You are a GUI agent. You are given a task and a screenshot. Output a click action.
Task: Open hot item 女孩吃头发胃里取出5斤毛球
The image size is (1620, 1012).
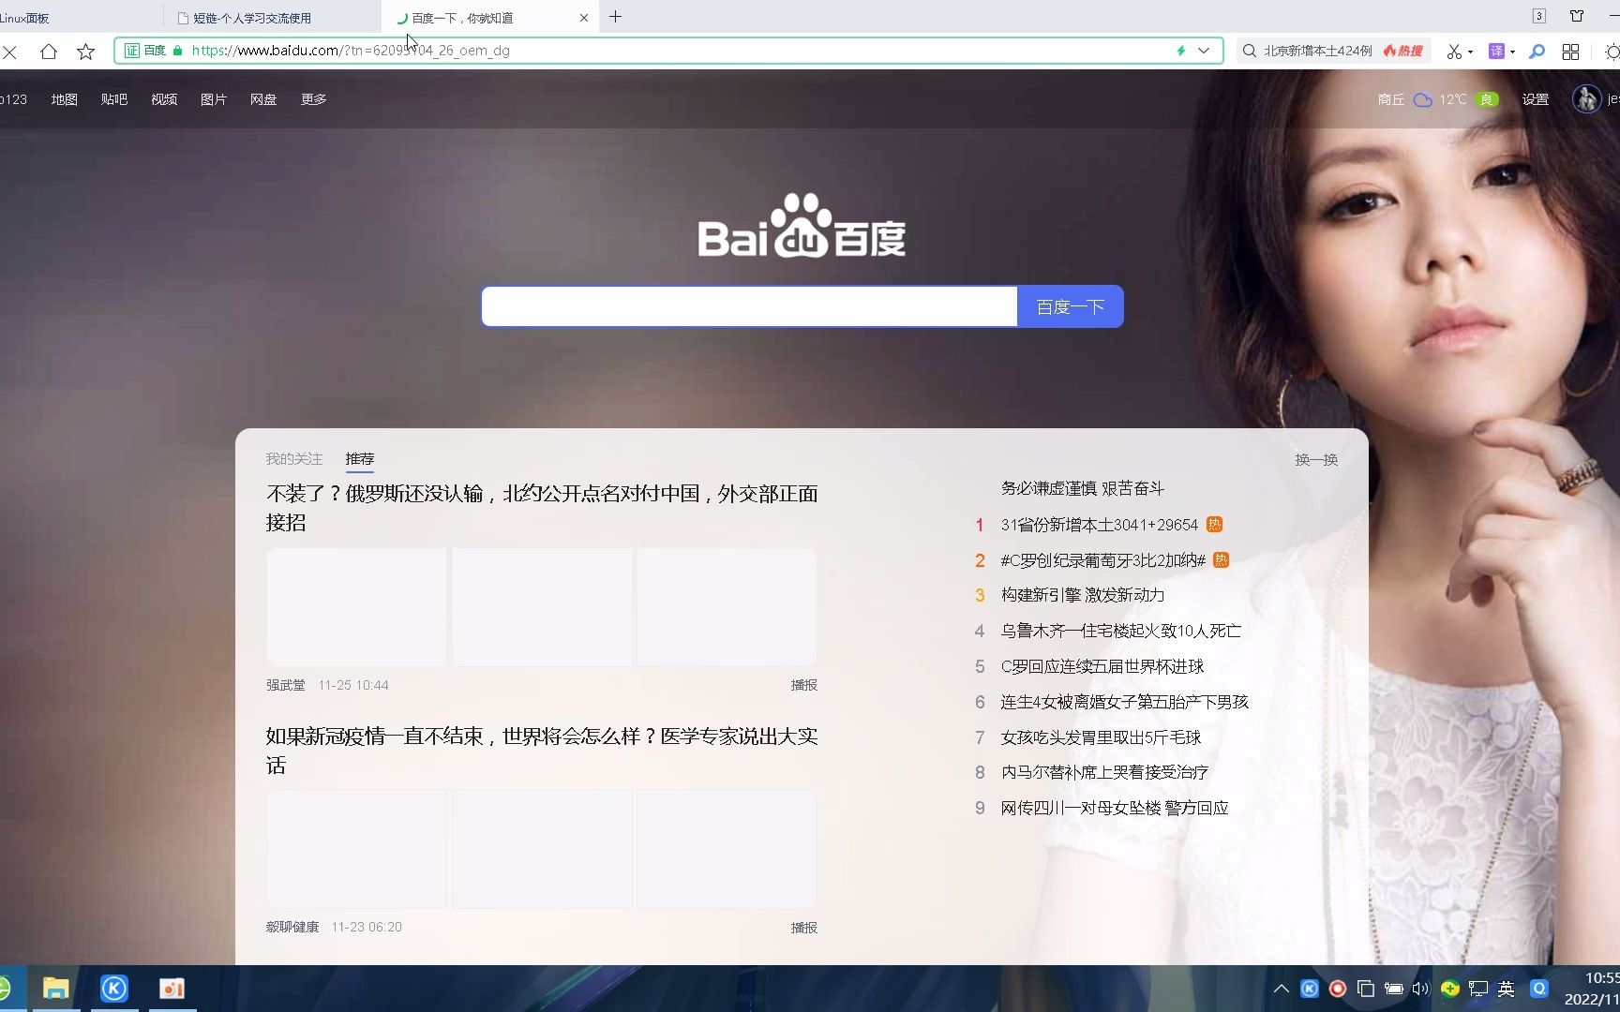pos(1101,737)
